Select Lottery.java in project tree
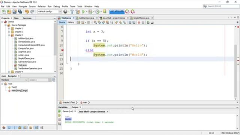The width and height of the screenshot is (240, 135). (24, 55)
